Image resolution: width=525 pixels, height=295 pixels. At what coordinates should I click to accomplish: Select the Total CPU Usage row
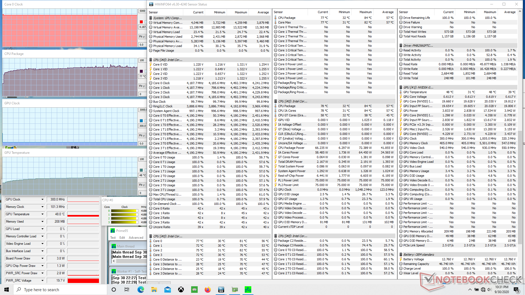click(x=210, y=199)
